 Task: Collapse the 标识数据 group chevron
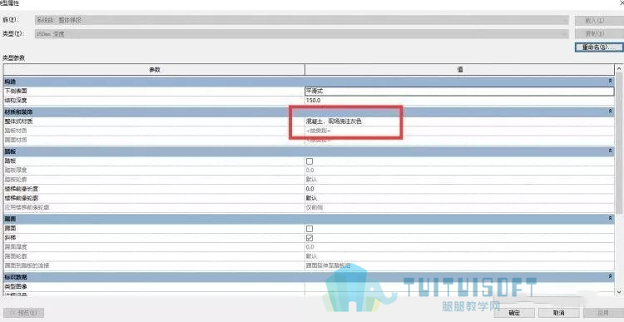610,276
